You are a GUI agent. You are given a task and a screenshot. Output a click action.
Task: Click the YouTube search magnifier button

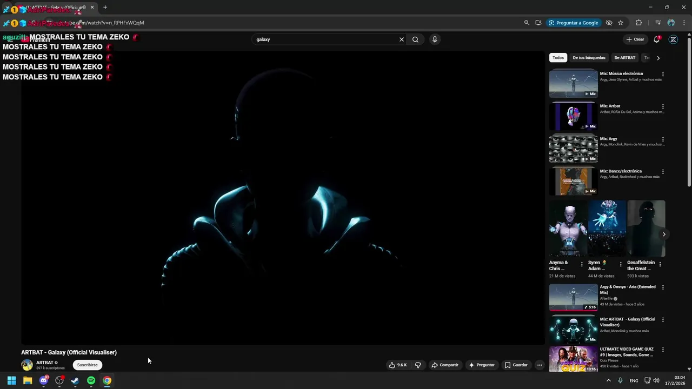415,39
